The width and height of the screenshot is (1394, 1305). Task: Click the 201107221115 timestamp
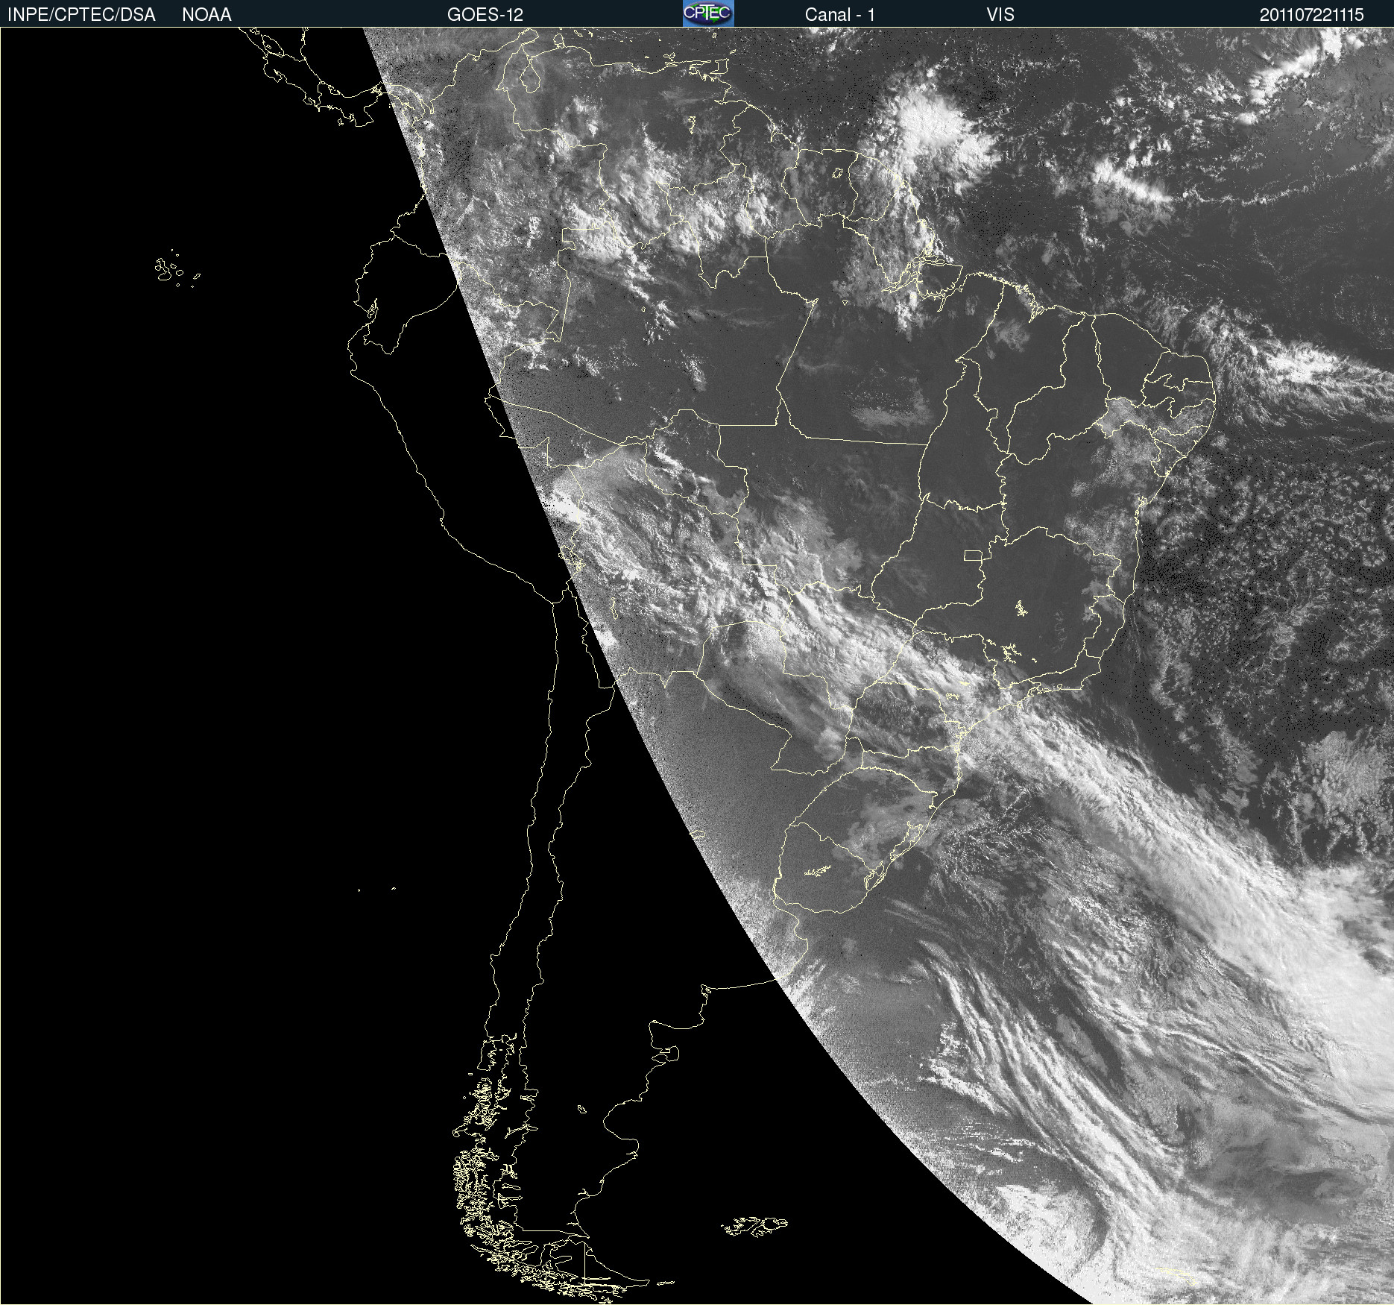click(1312, 15)
